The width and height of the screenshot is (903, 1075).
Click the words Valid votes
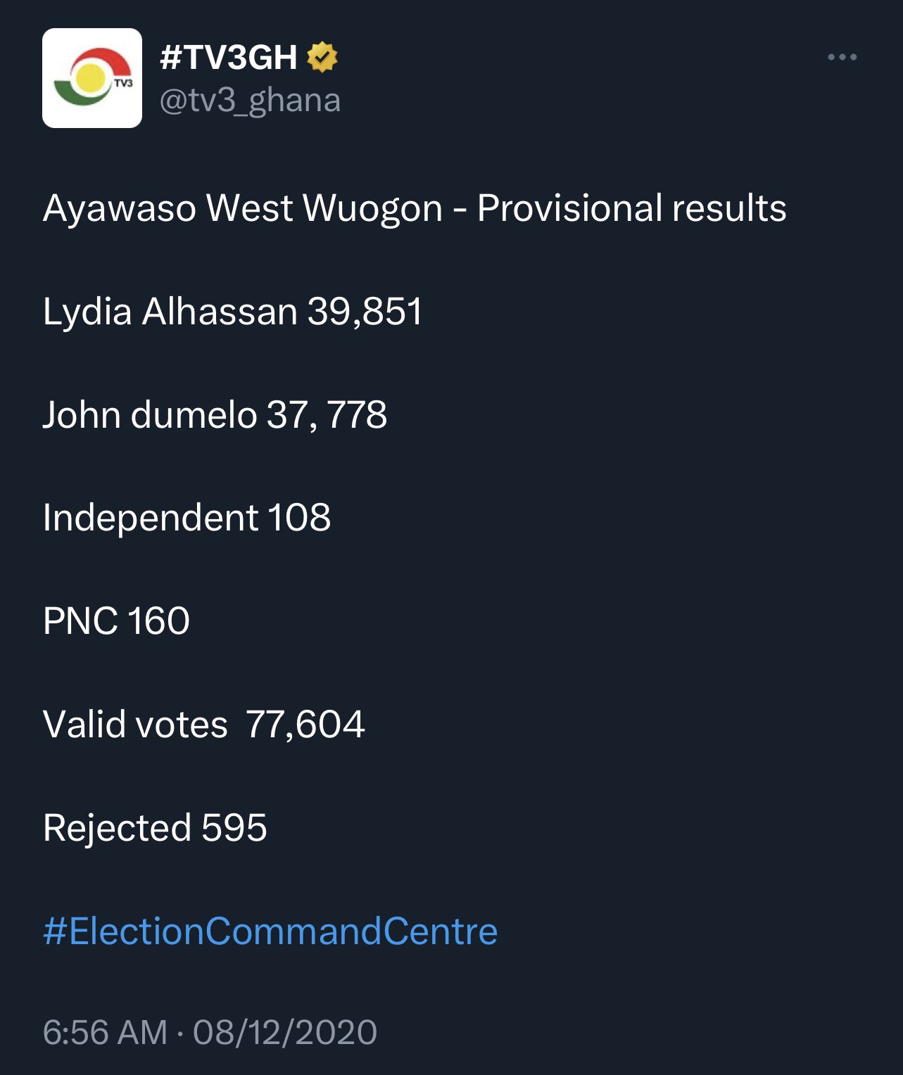click(135, 724)
